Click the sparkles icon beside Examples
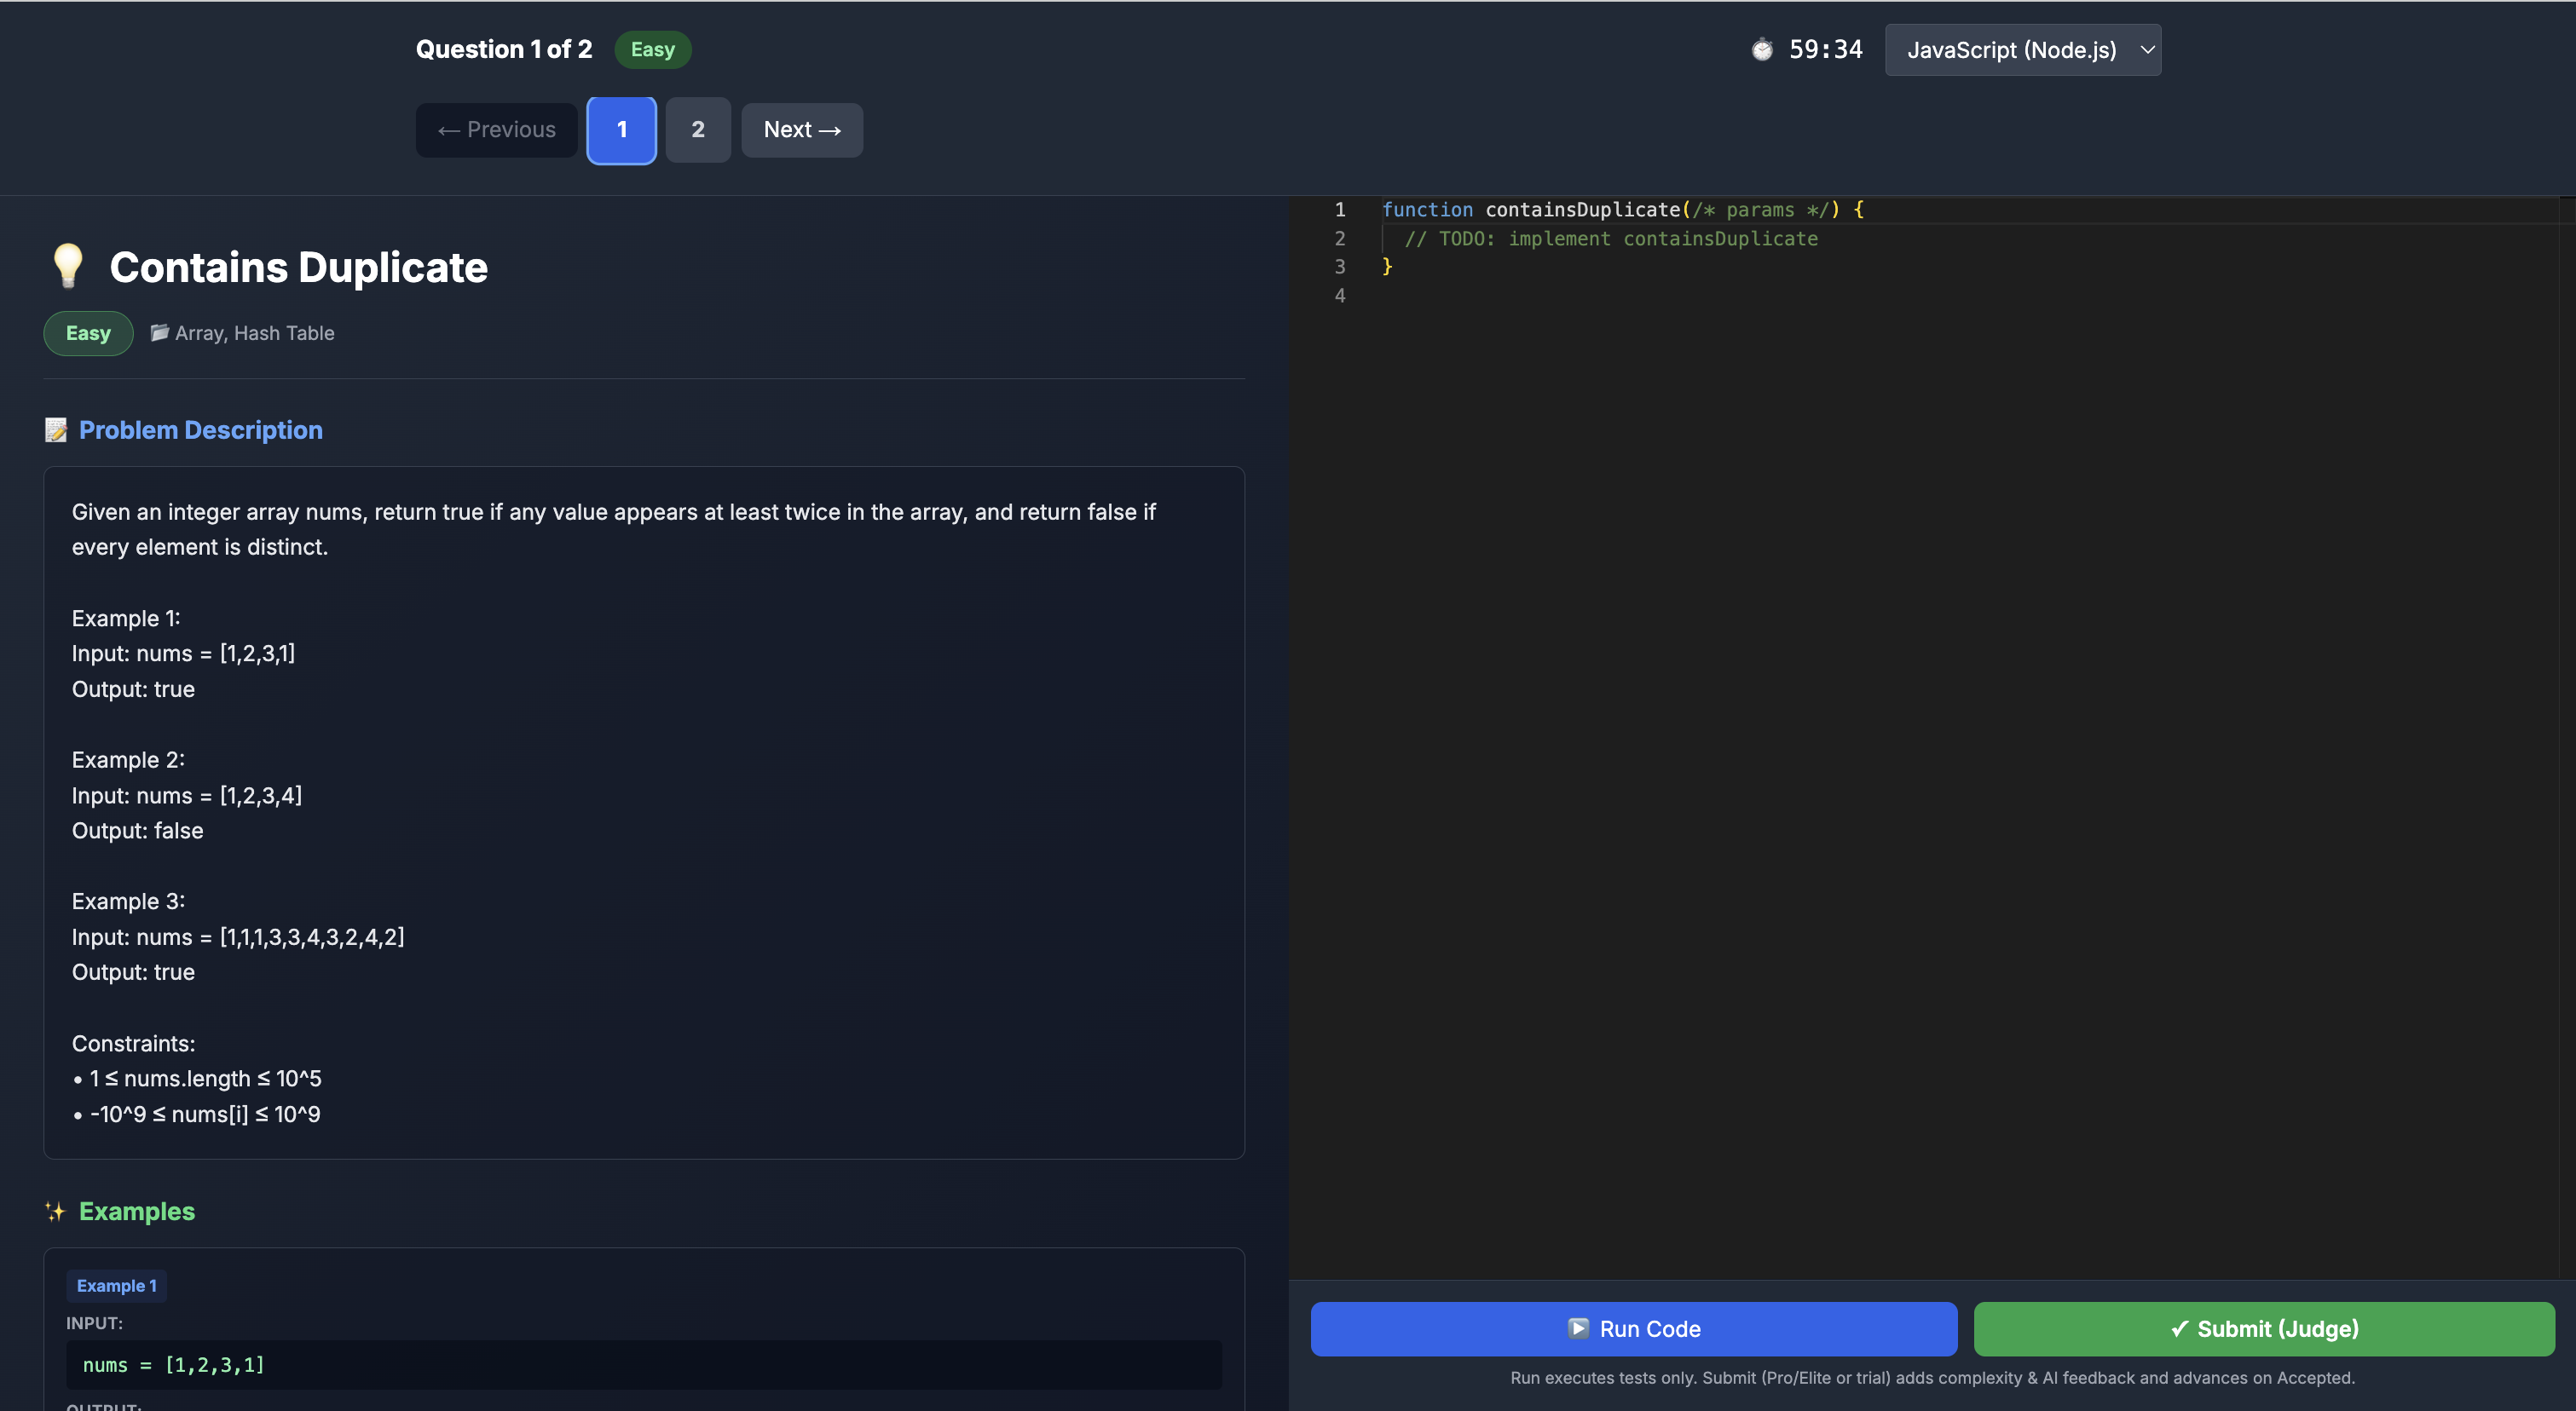The height and width of the screenshot is (1411, 2576). 56,1211
